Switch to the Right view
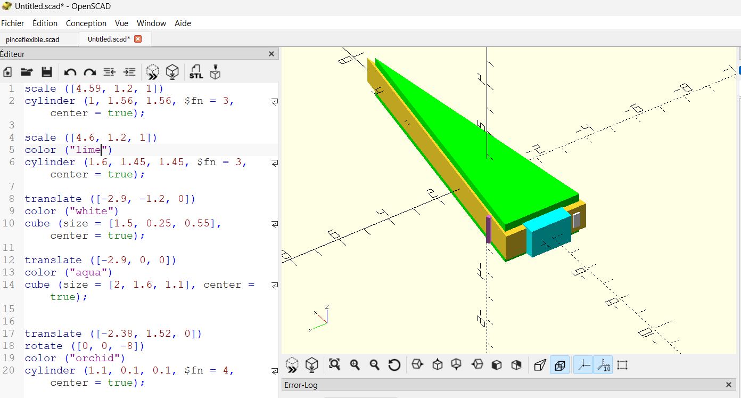This screenshot has height=398, width=741. pos(418,365)
